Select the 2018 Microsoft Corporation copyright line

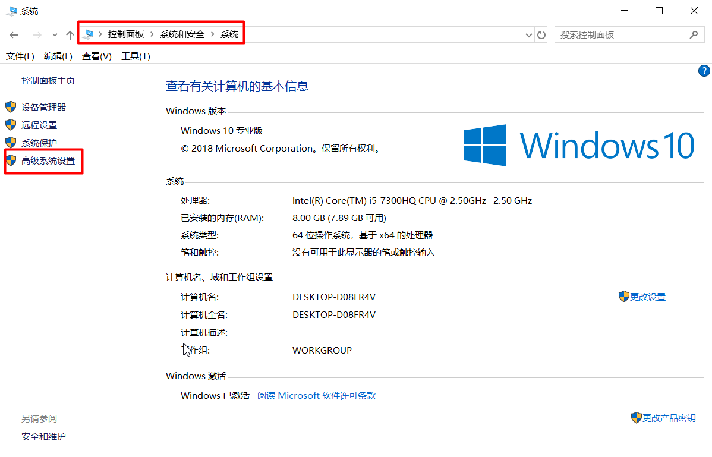(x=282, y=149)
